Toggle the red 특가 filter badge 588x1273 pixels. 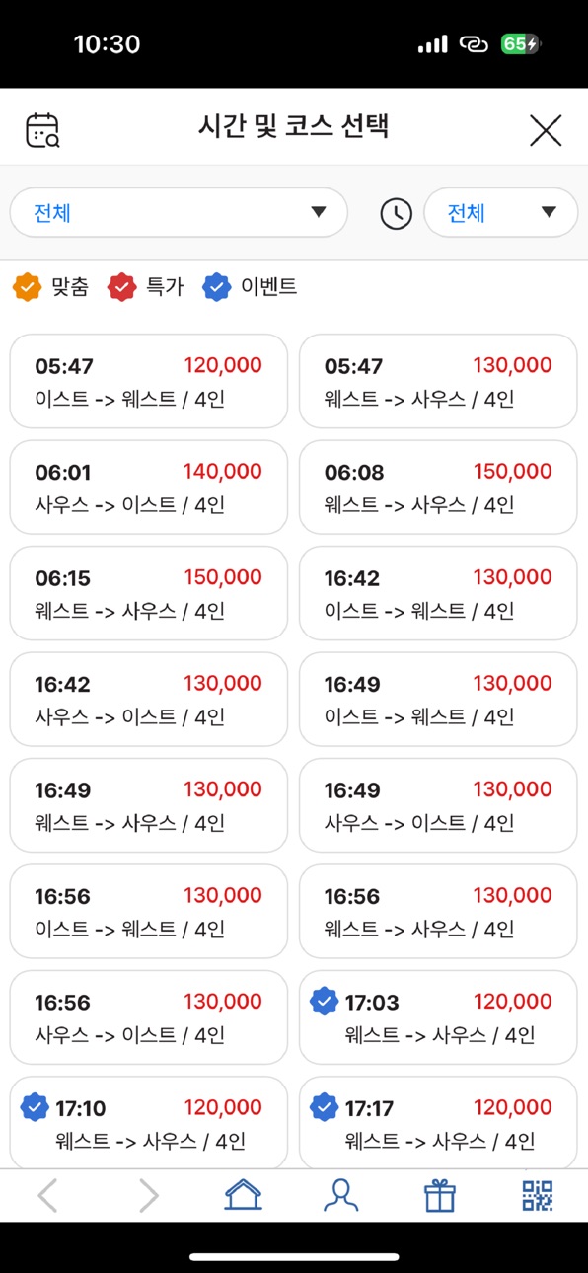(146, 287)
